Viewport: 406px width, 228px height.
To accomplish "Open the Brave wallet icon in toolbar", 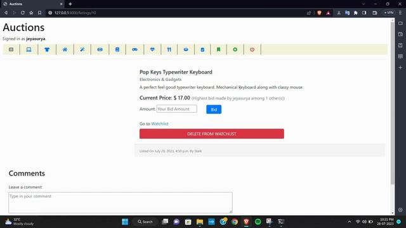I will (375, 13).
